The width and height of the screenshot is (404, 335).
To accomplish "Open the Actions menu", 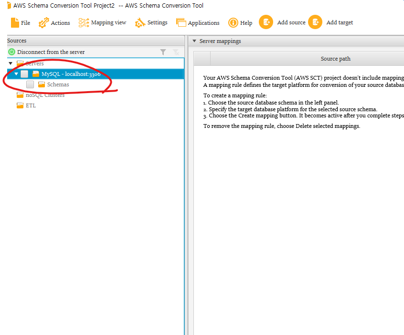I will 54,22.
